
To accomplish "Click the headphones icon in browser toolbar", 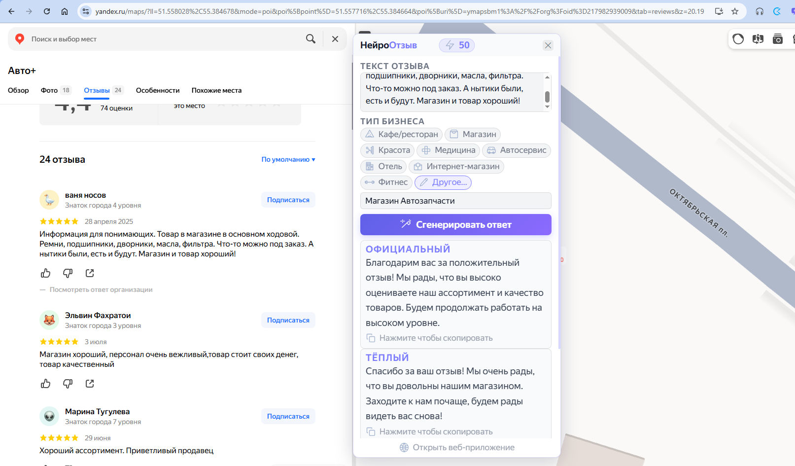I will click(760, 11).
